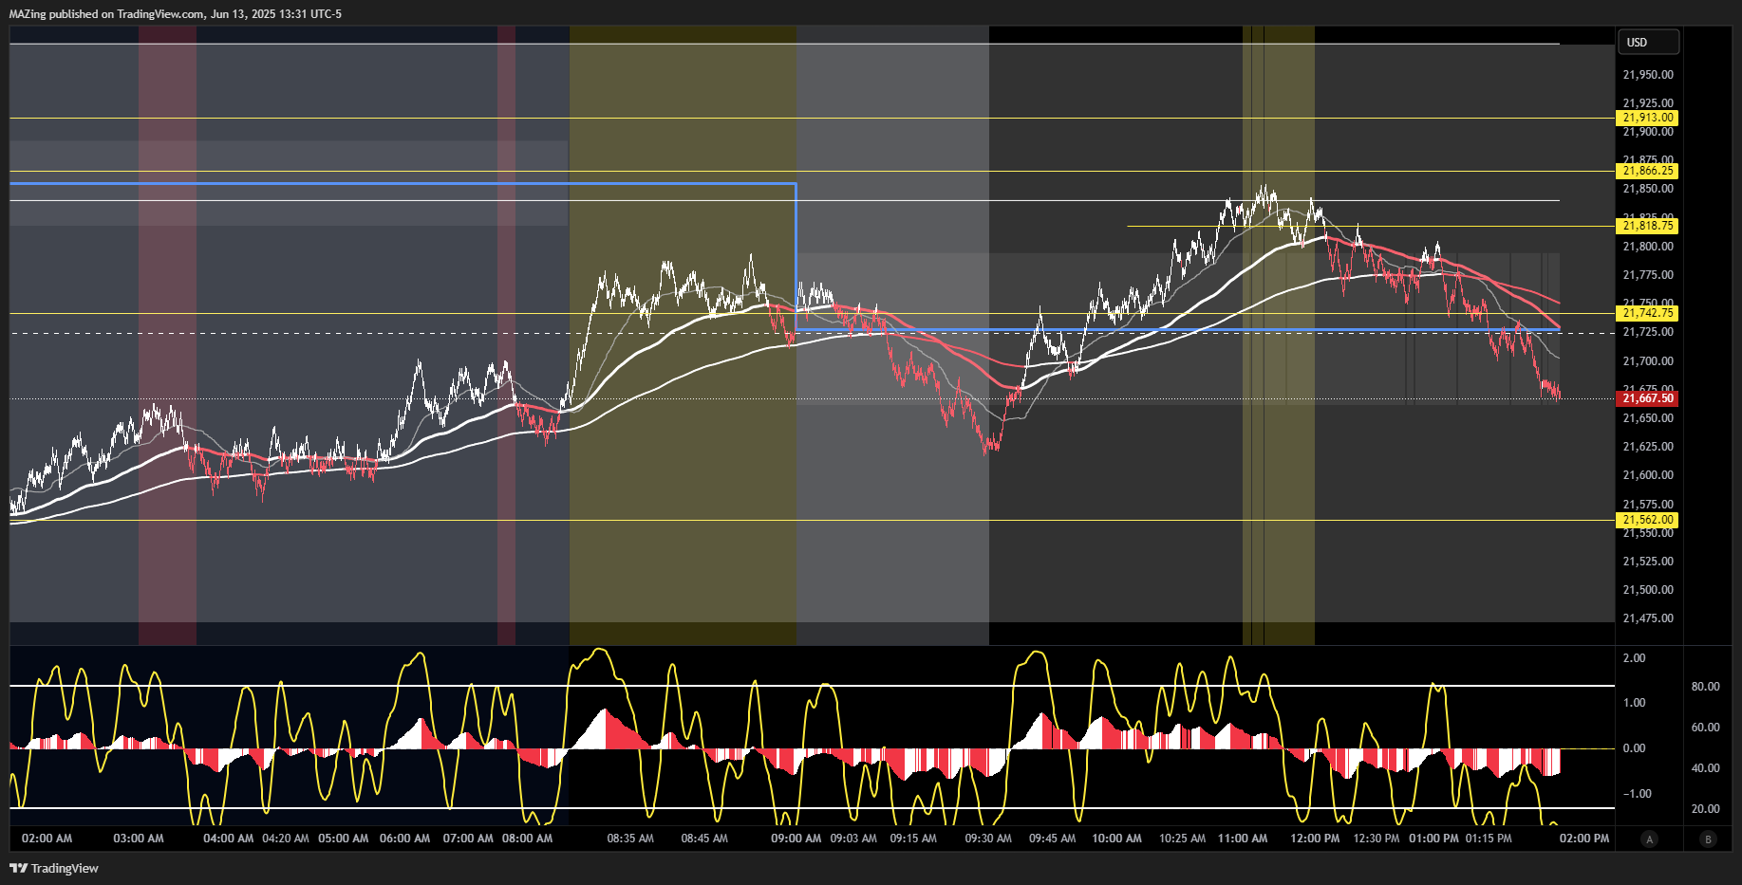Image resolution: width=1742 pixels, height=885 pixels.
Task: Select the yellow 21,742.75 price label
Action: [x=1648, y=313]
